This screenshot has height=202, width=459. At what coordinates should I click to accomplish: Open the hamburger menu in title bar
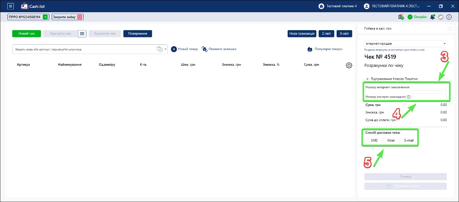[10, 6]
